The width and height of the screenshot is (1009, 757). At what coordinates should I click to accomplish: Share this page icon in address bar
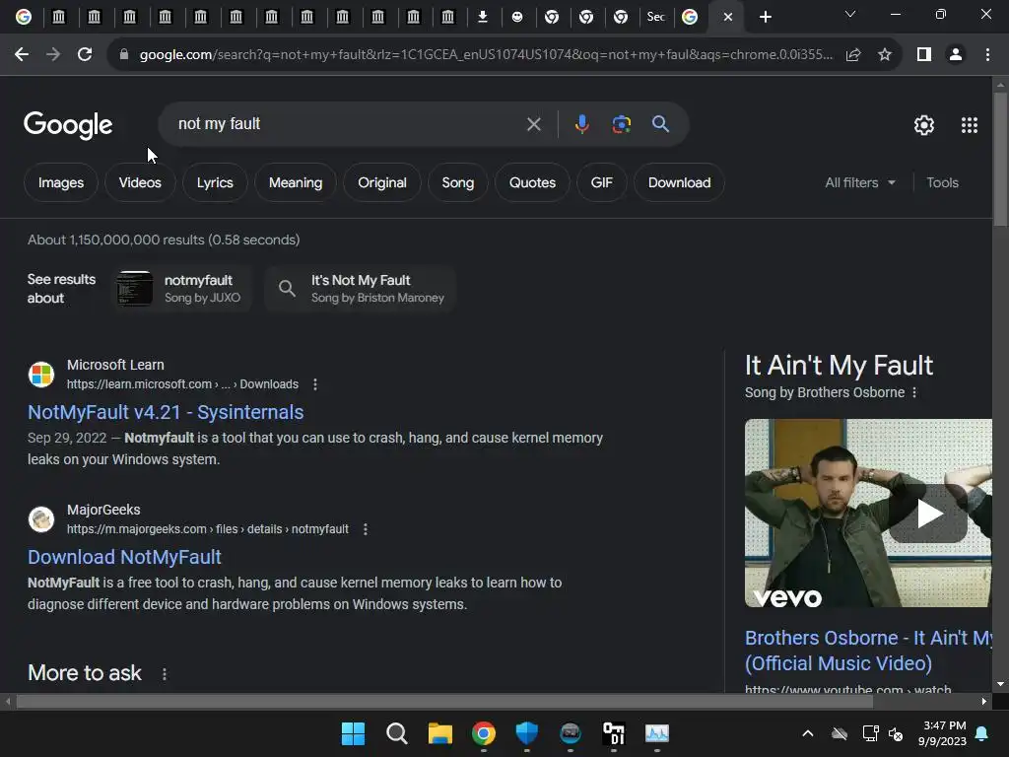853,55
